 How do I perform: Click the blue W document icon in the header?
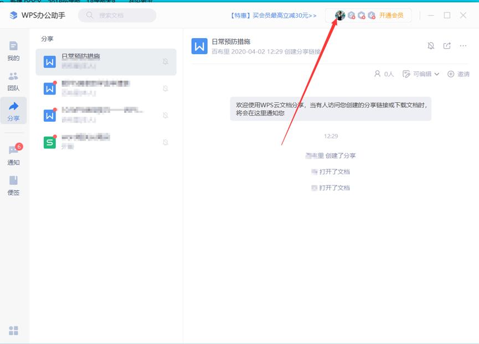[199, 46]
